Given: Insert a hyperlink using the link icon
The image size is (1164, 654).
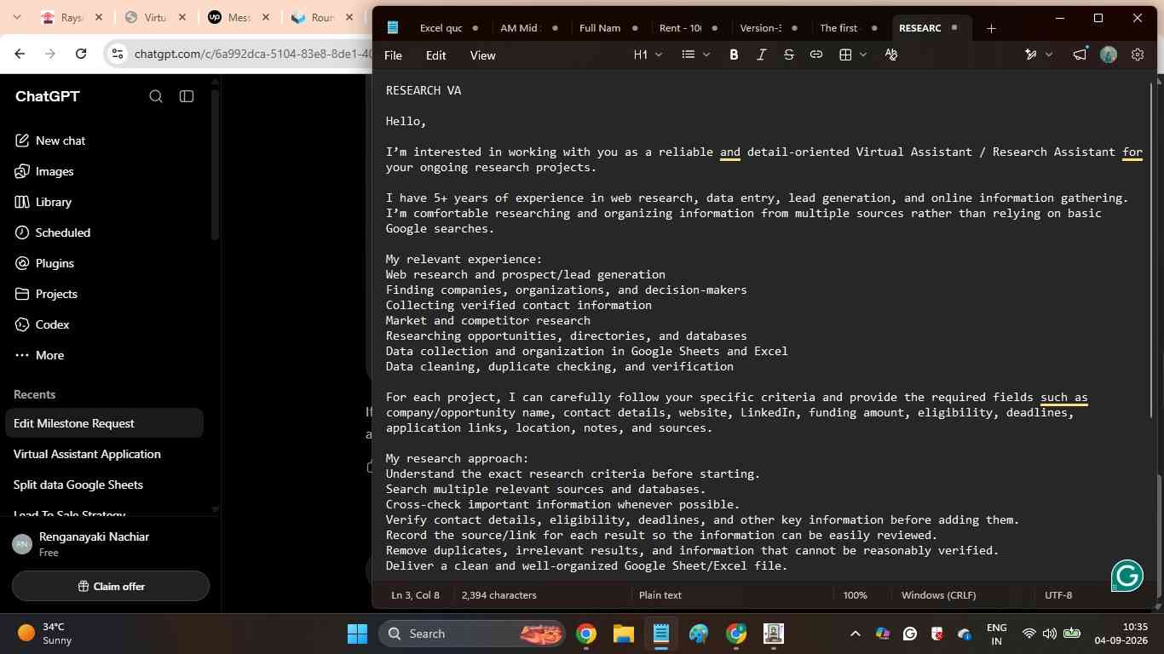Looking at the screenshot, I should click(816, 54).
